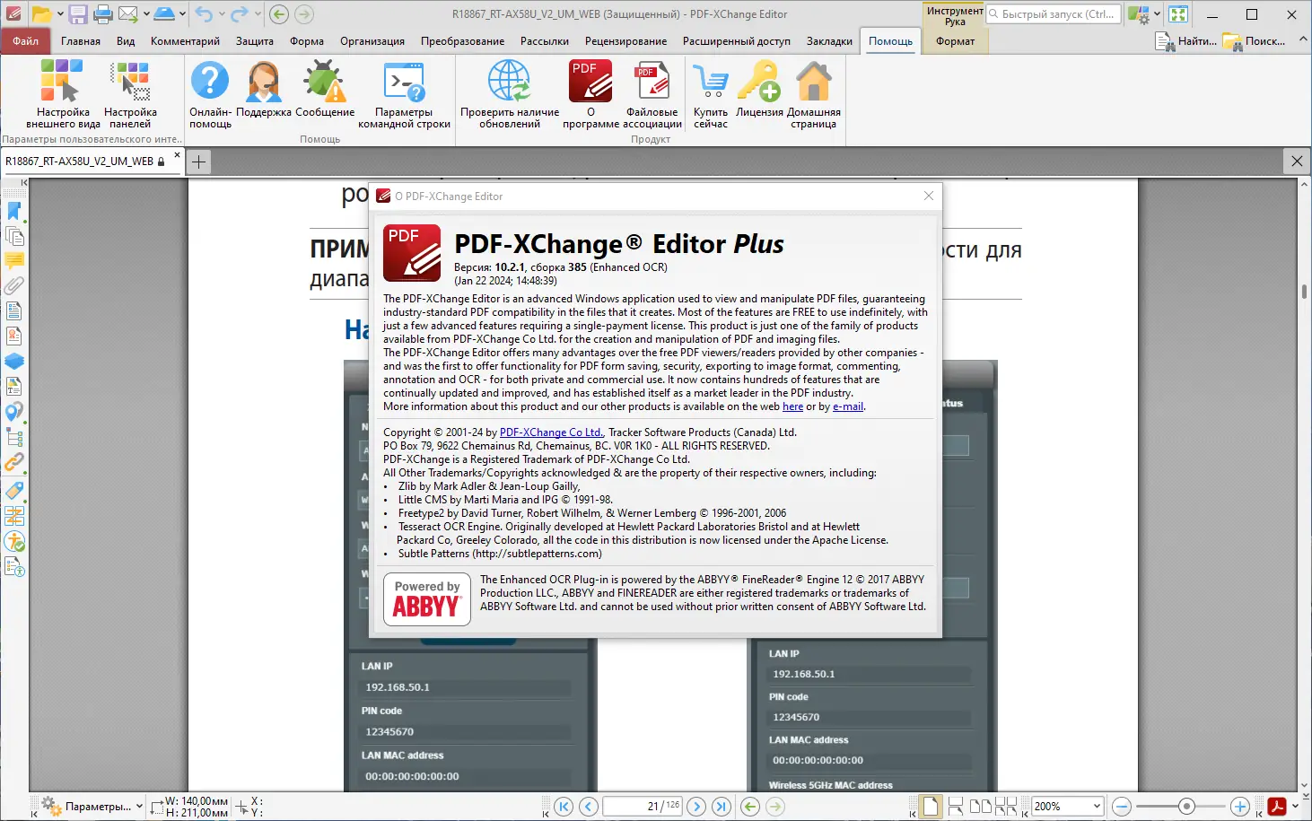Go to the next page

point(695,807)
